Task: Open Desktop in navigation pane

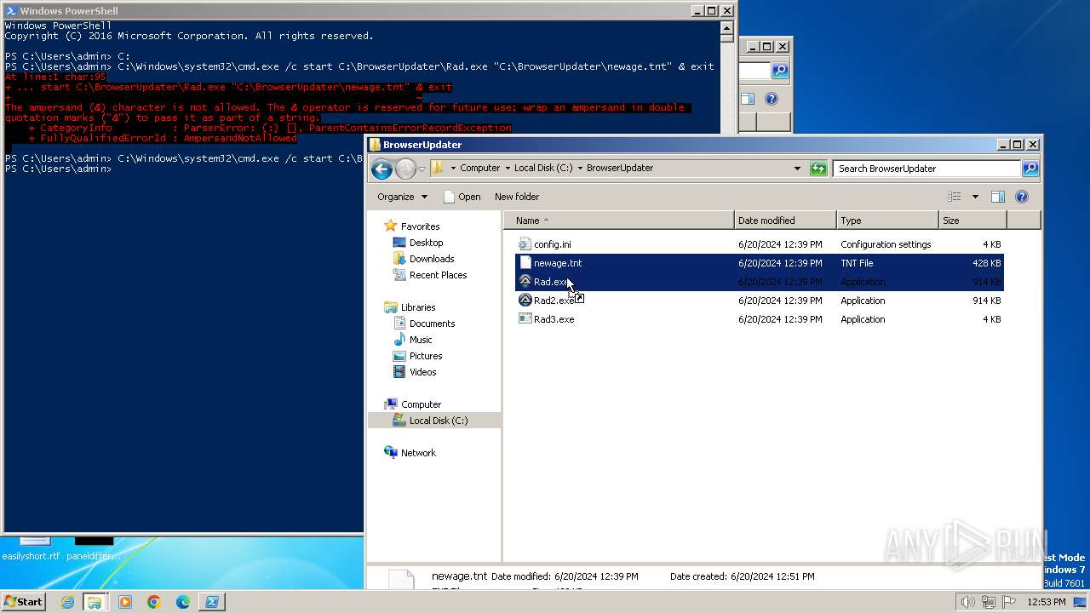Action: [x=426, y=243]
